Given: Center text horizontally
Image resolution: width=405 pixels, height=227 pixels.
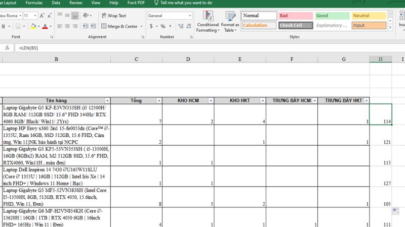Looking at the screenshot, I should pyautogui.click(x=67, y=26).
